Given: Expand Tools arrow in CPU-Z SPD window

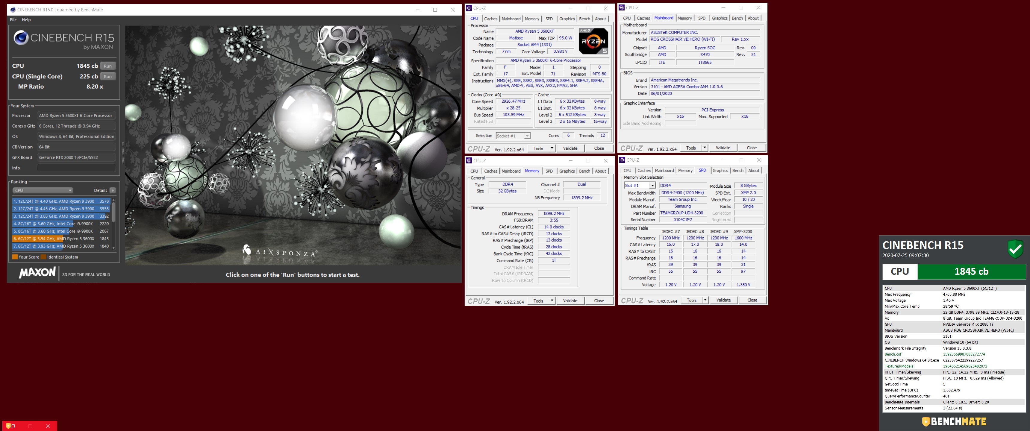Looking at the screenshot, I should point(705,300).
